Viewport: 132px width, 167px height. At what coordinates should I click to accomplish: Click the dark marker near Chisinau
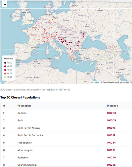[x=83, y=34]
